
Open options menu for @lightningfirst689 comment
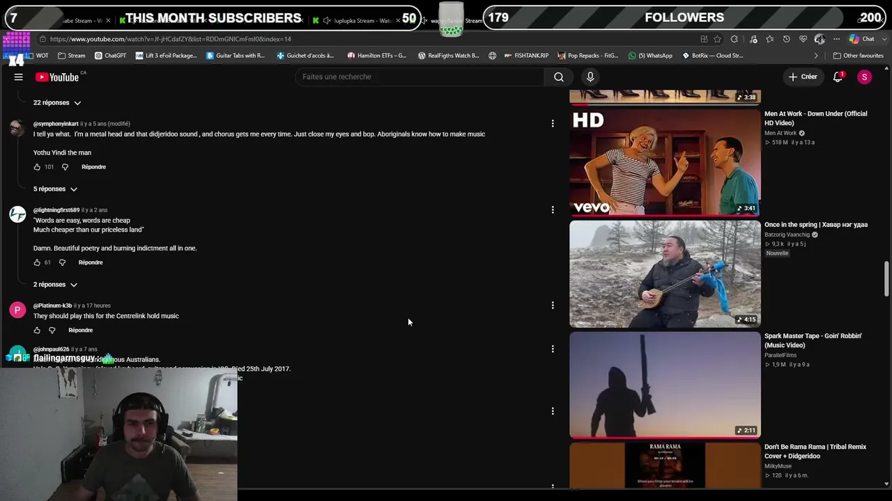(x=553, y=209)
